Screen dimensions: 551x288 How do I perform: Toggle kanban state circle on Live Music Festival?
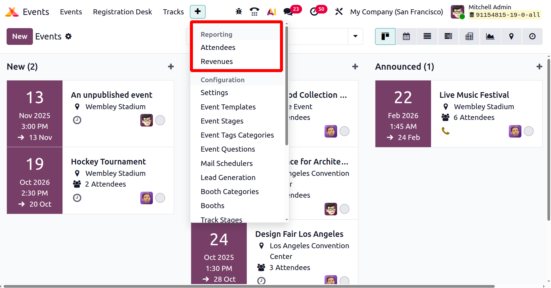tap(529, 131)
